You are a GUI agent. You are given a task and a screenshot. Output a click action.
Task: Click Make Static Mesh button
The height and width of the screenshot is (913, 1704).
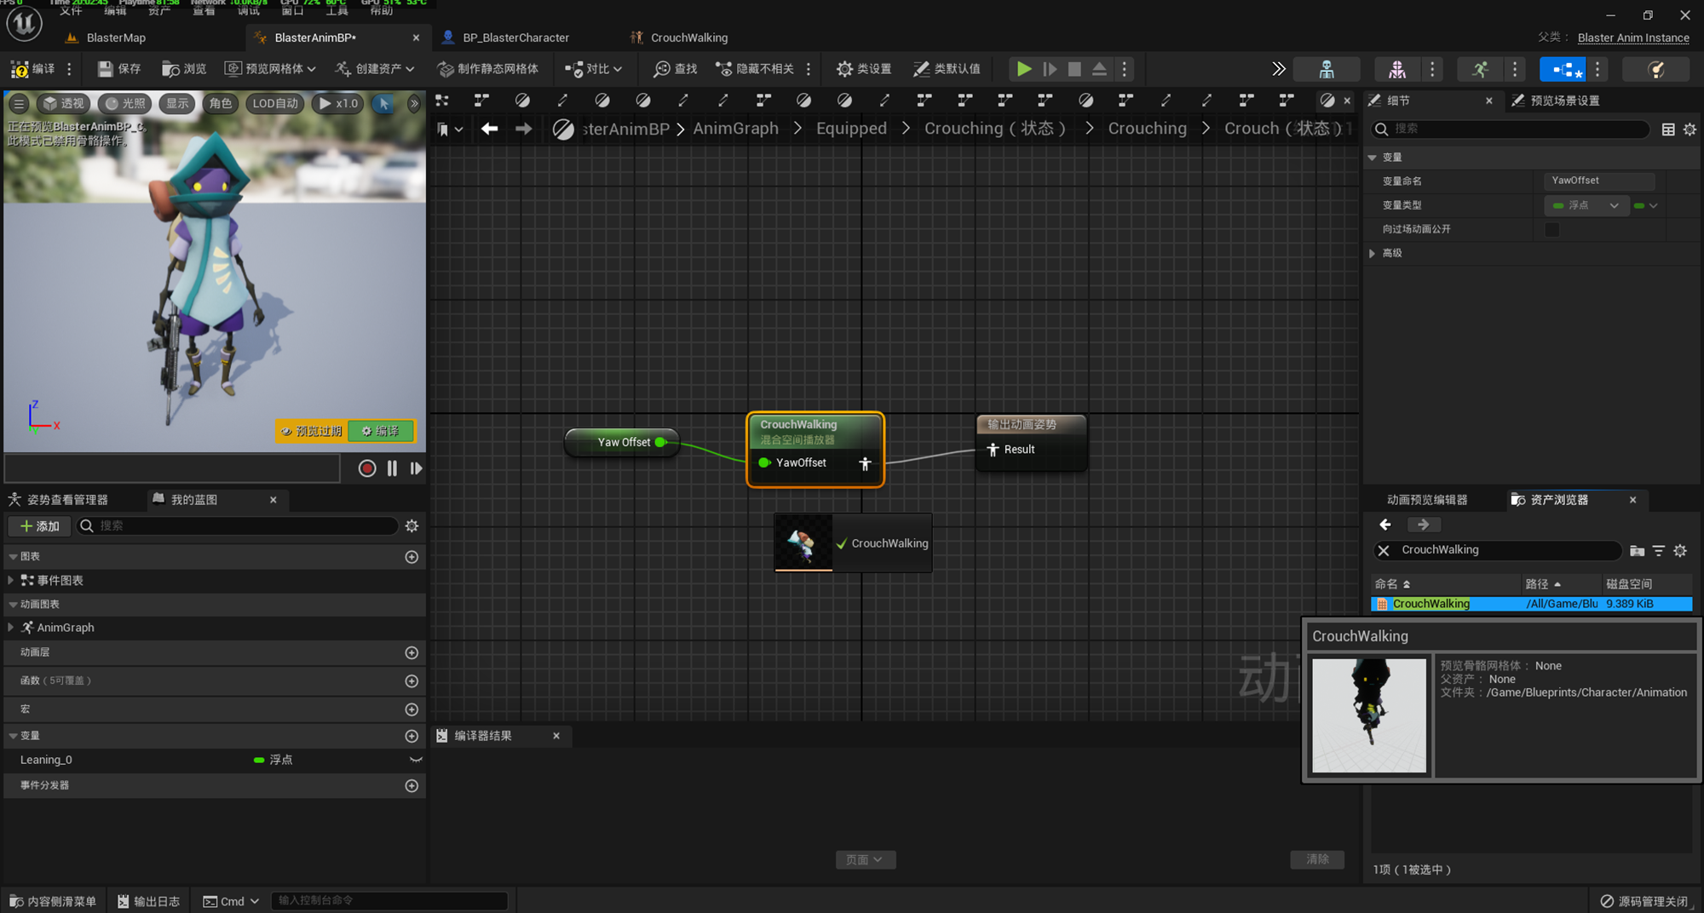click(x=488, y=69)
